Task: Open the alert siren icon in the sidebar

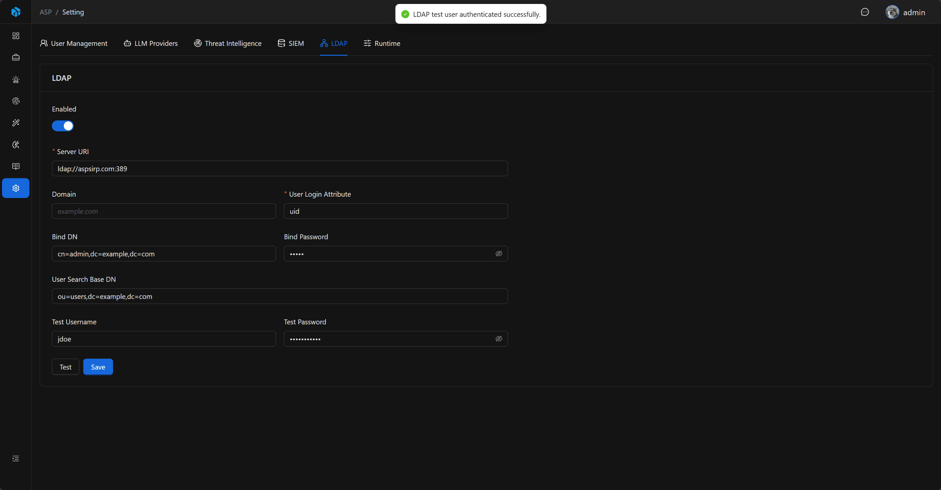Action: 16,79
